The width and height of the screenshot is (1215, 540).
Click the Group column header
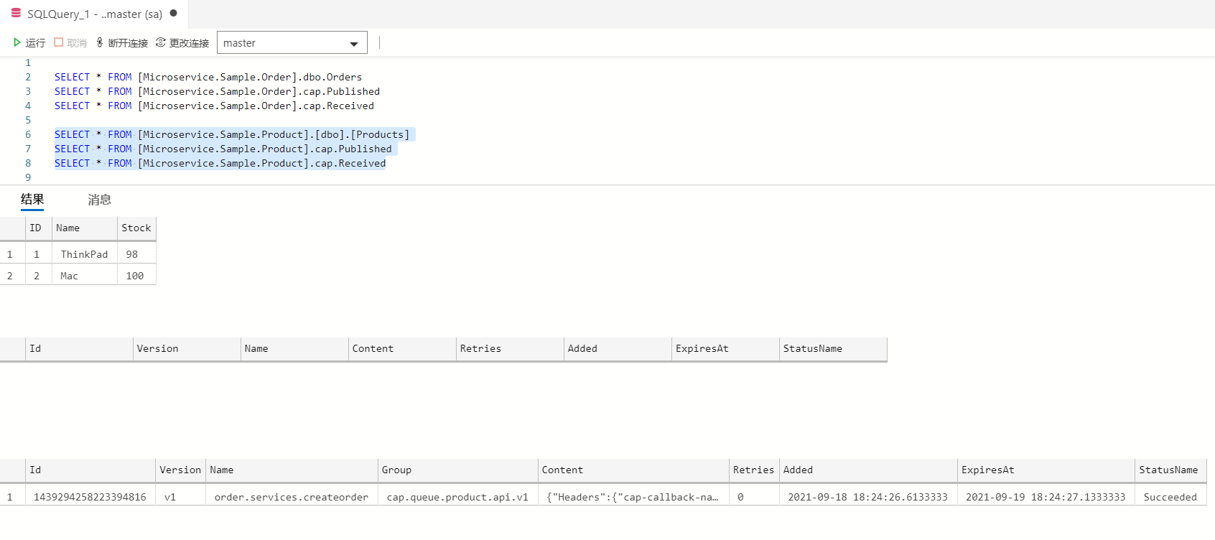[396, 470]
